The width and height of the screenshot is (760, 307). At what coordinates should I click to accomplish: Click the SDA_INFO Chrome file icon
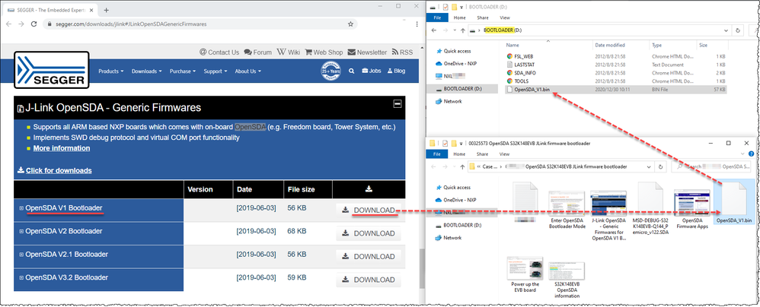[509, 72]
